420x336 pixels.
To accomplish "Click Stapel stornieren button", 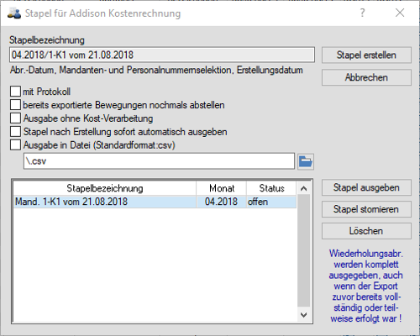I will [x=366, y=209].
